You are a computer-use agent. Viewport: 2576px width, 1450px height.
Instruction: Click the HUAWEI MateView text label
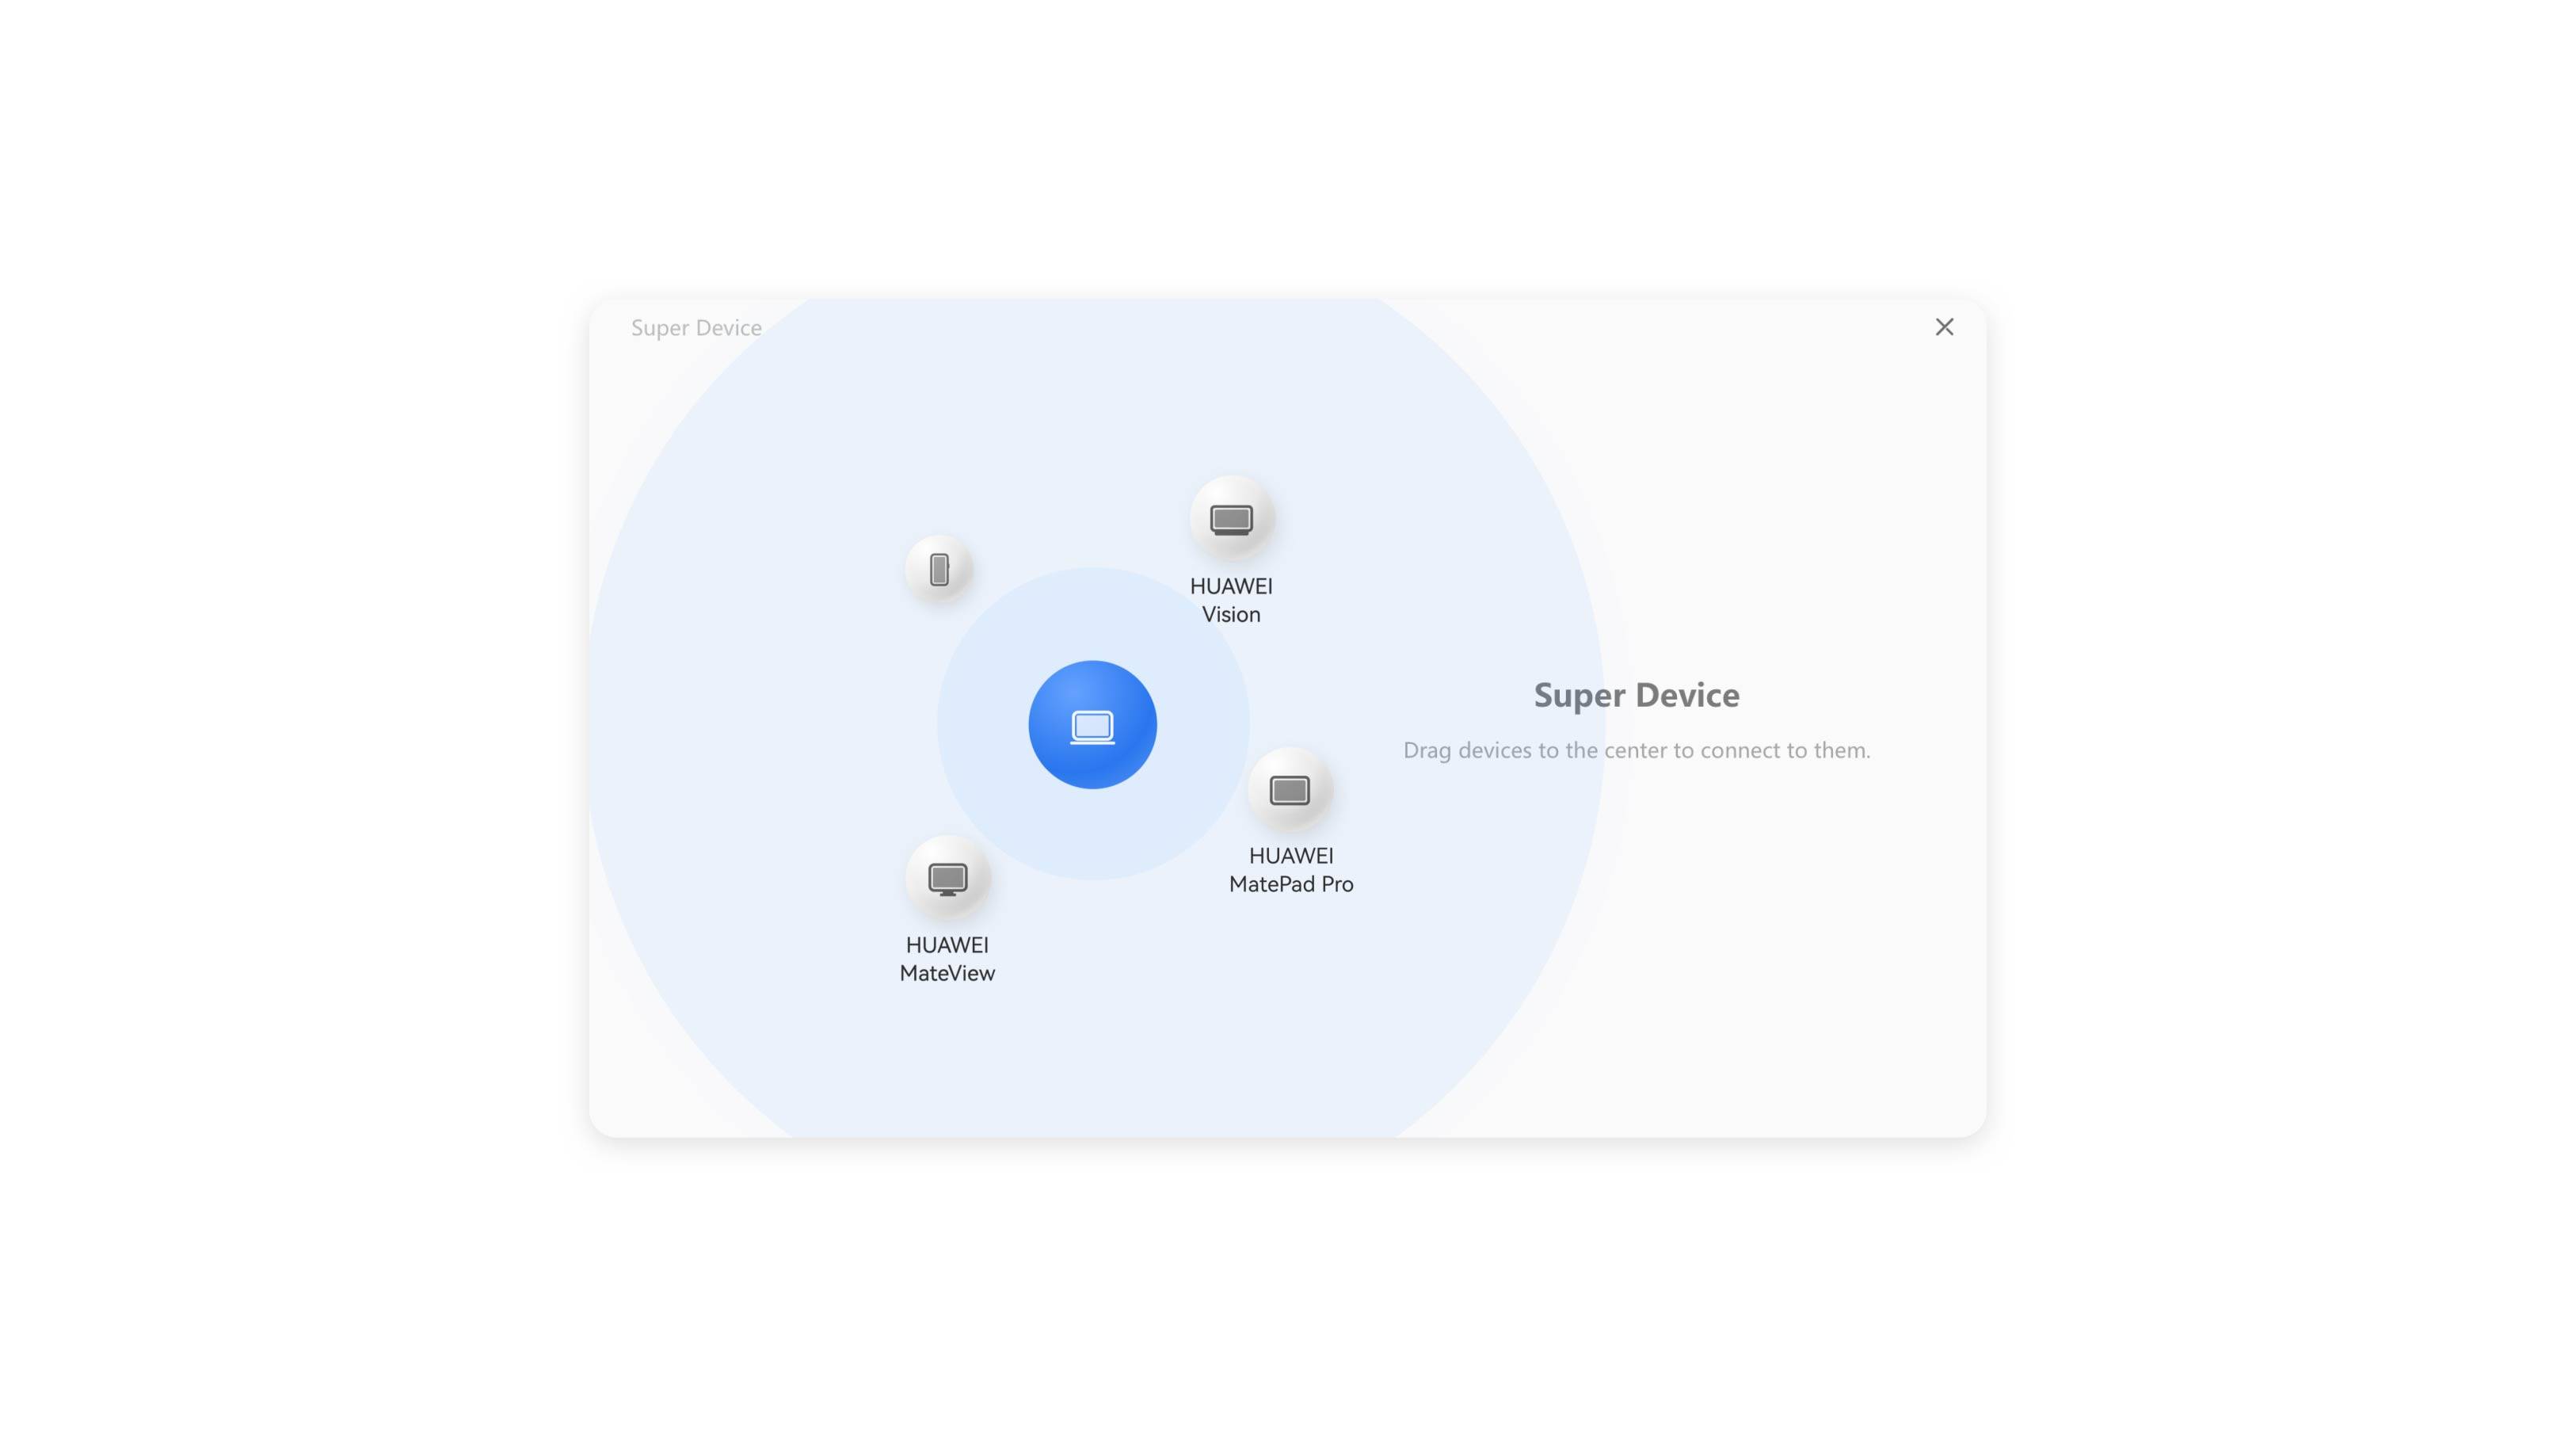(x=947, y=958)
